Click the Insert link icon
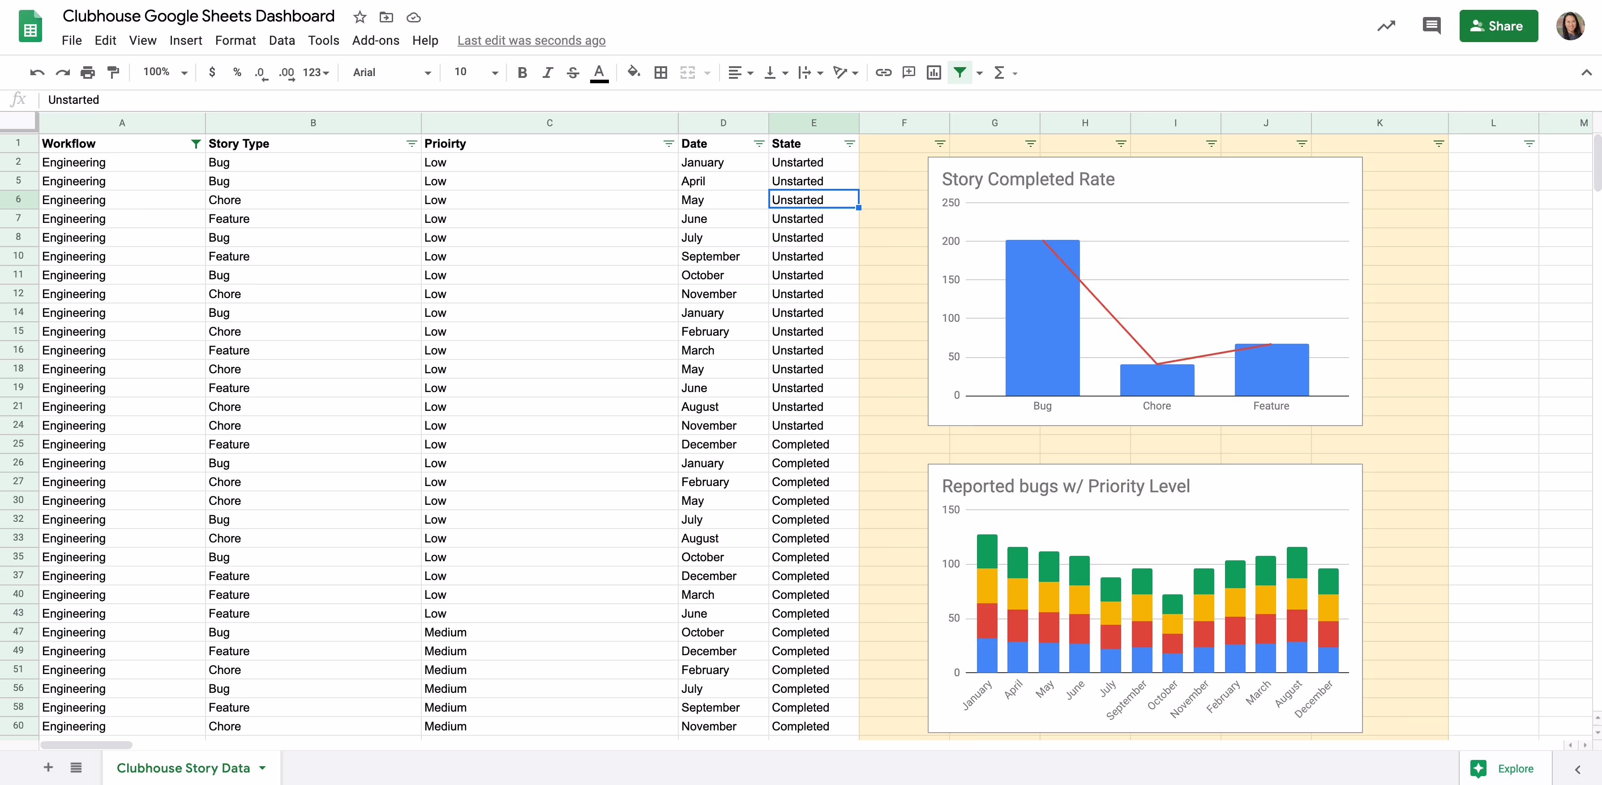 (883, 73)
